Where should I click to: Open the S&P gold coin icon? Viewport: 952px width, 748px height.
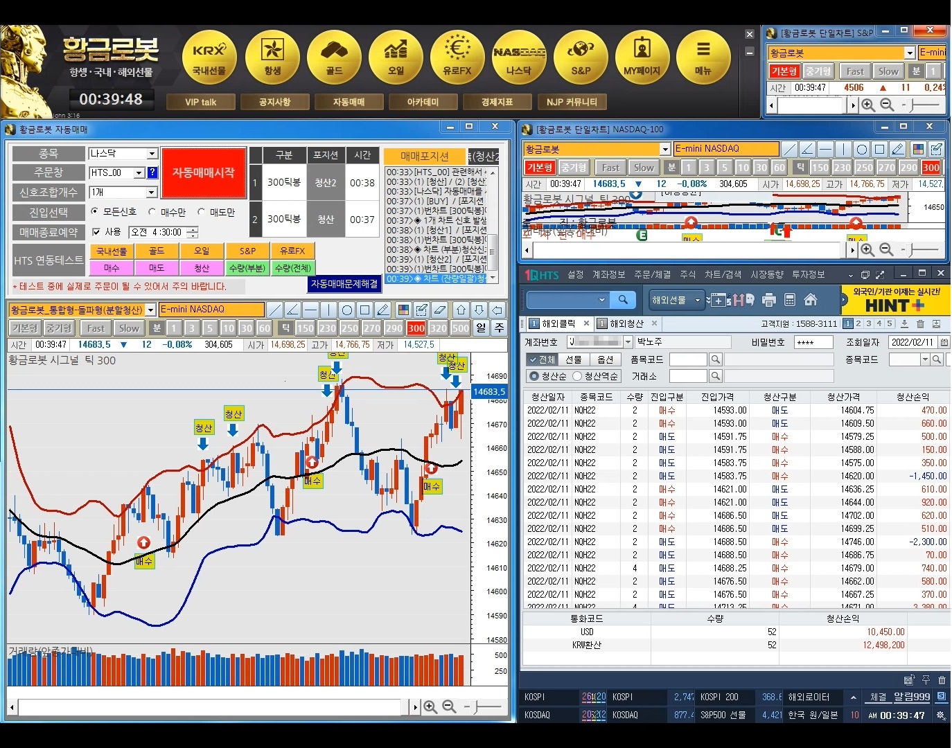pos(581,57)
